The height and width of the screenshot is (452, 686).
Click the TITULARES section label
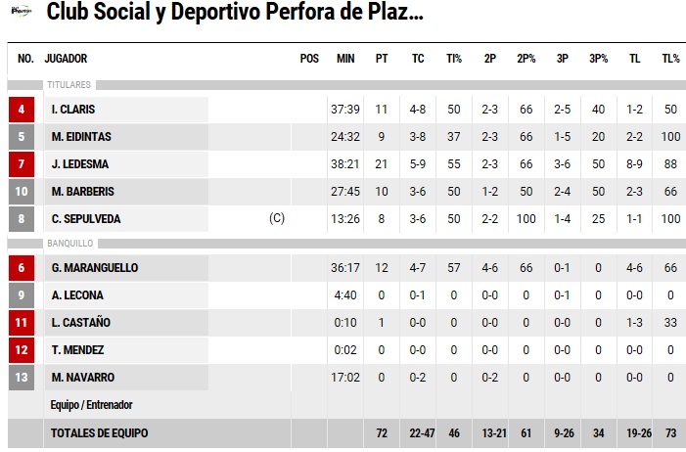point(69,85)
